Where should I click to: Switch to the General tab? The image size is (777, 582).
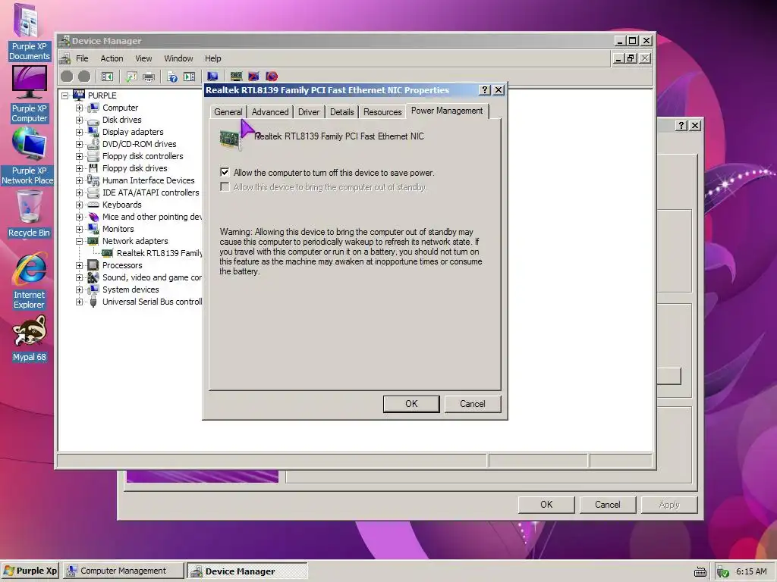[228, 112]
